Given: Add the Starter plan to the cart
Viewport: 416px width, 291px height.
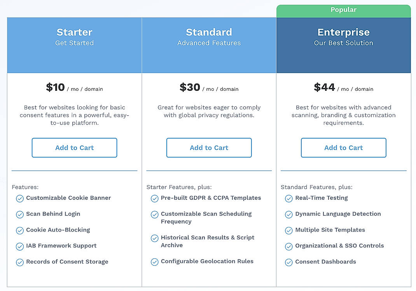Looking at the screenshot, I should [x=74, y=147].
